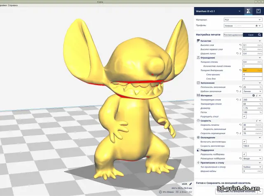
Task: Collapse the Поддержки section chevron
Action: click(x=260, y=150)
